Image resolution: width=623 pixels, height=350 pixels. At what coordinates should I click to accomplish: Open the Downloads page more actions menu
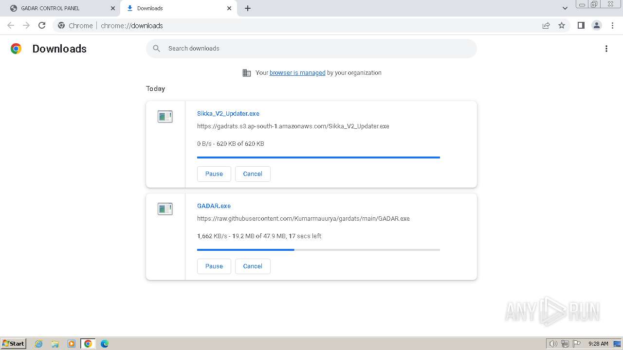tap(606, 49)
